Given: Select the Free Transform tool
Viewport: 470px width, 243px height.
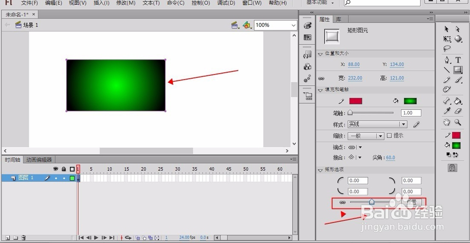Looking at the screenshot, I should click(447, 39).
